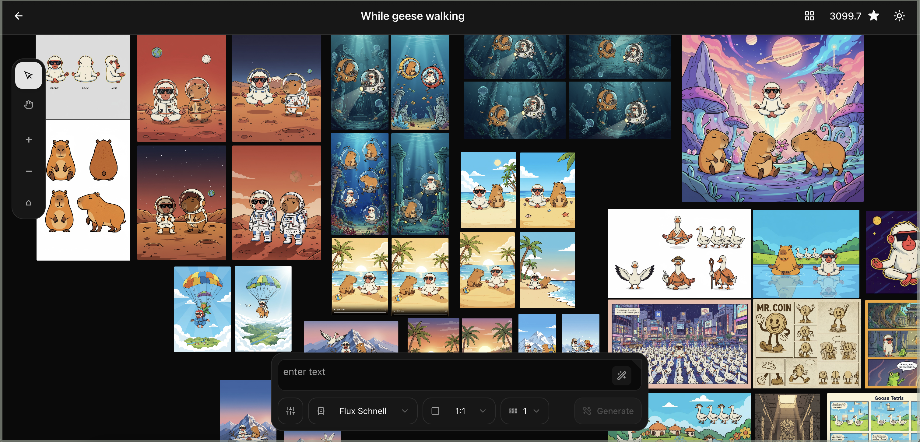Open the 1:1 aspect ratio dropdown
This screenshot has width=920, height=442.
(459, 411)
